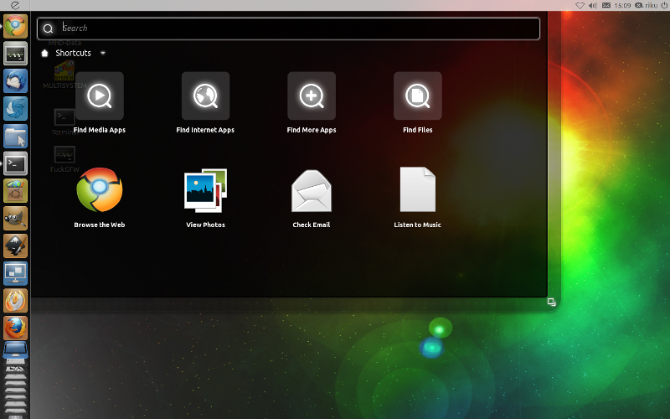Open the display monitor icon in launcher

[16, 273]
